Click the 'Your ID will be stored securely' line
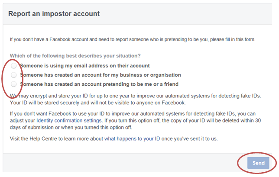Screen dimensions: 279x177 100,103
